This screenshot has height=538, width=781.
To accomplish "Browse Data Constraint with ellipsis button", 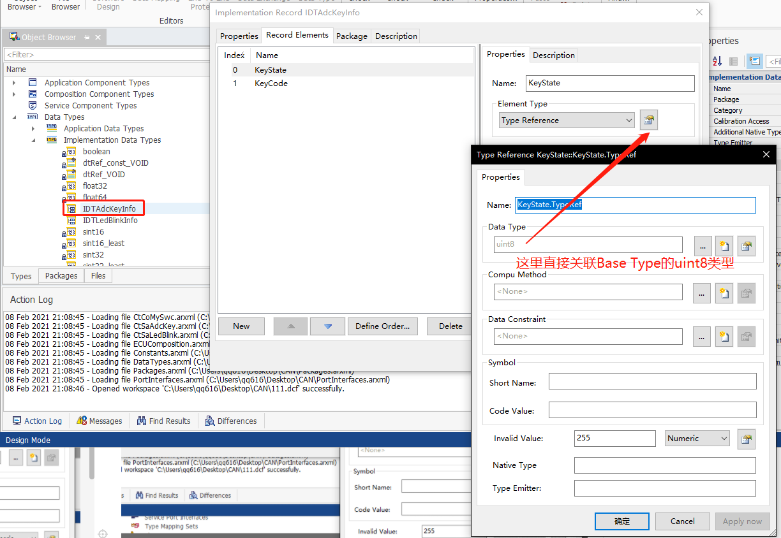I will [x=702, y=337].
